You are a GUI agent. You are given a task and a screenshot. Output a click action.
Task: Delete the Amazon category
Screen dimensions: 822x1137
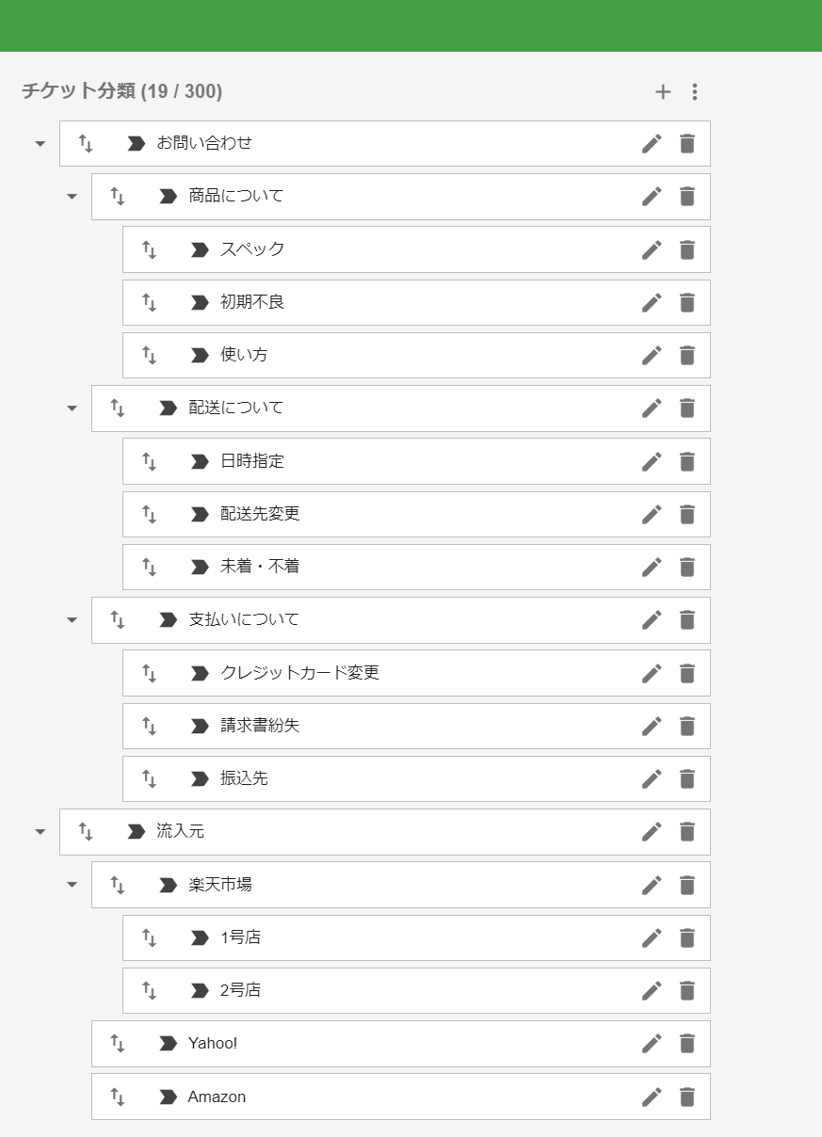[687, 1097]
